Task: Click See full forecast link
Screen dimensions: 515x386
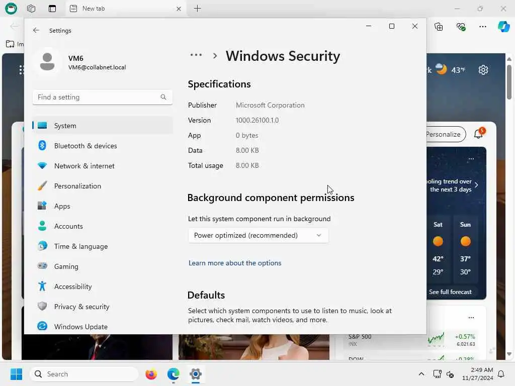Action: coord(450,292)
